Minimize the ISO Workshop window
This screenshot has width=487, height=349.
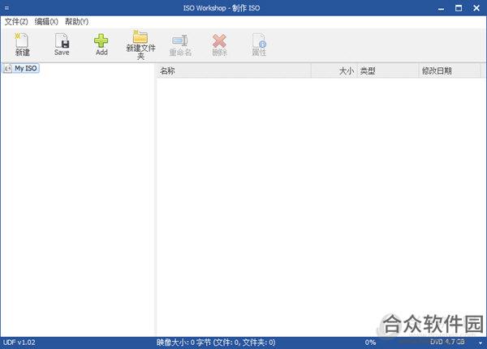click(x=441, y=8)
